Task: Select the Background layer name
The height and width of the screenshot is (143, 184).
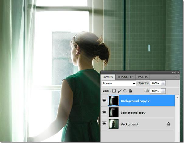Action: coord(129,124)
